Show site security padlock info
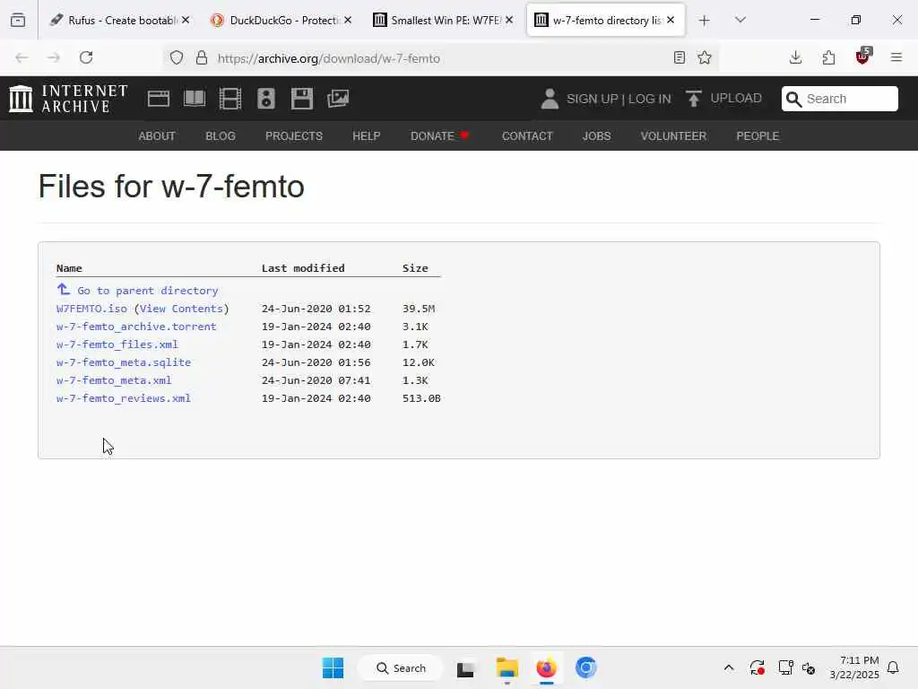 pos(202,57)
